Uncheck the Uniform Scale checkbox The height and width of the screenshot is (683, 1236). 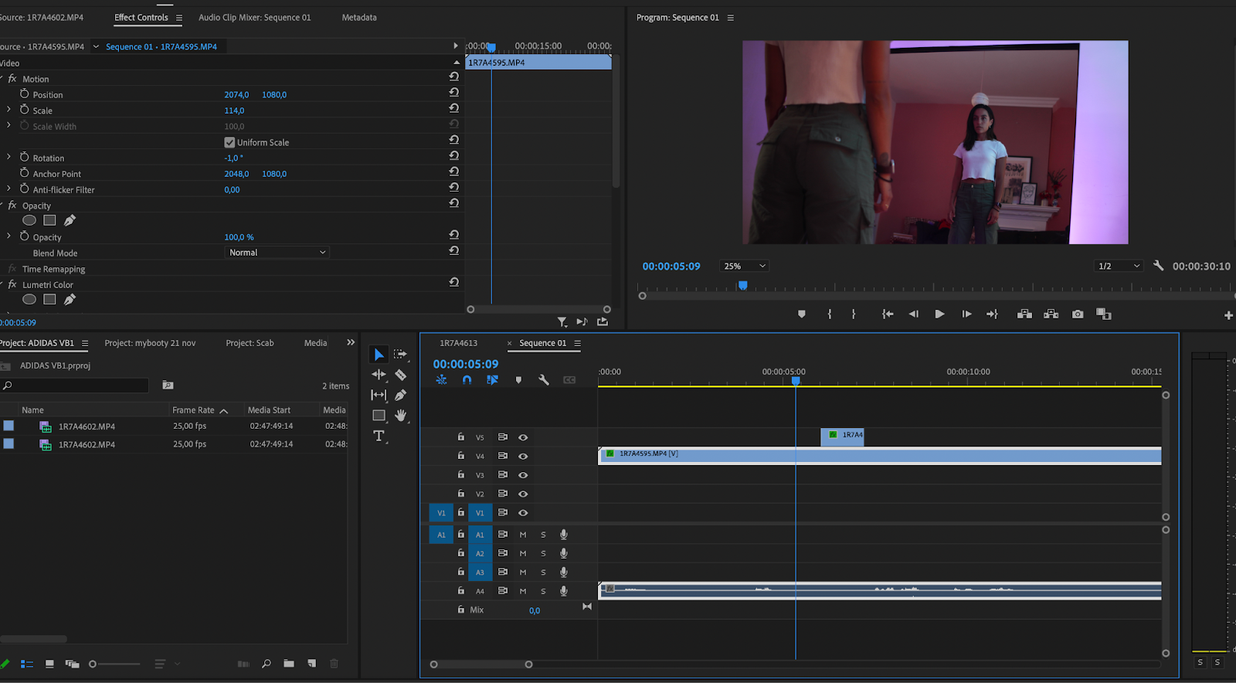229,142
